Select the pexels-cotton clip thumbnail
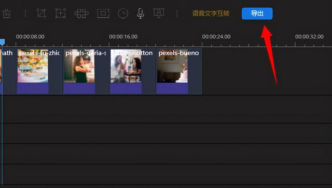Screen dimensions: 332x188 (126, 66)
